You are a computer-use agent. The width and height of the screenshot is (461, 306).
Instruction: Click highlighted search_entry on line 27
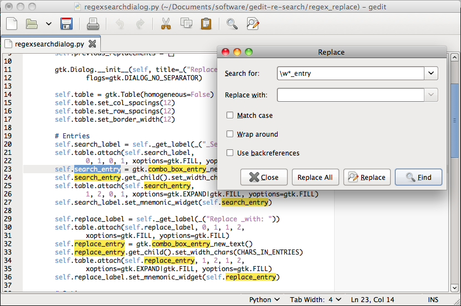pyautogui.click(x=245, y=203)
